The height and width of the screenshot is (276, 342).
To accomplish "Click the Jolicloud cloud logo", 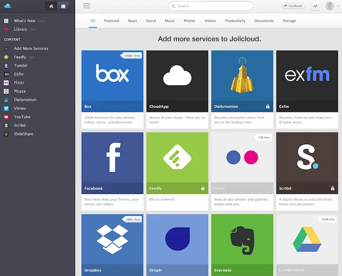I will click(8, 6).
